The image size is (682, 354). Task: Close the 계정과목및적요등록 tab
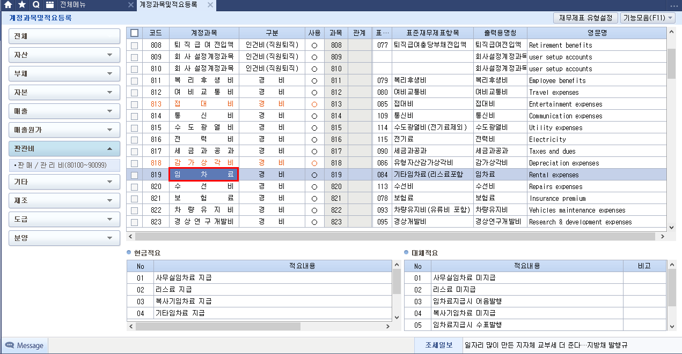point(210,5)
